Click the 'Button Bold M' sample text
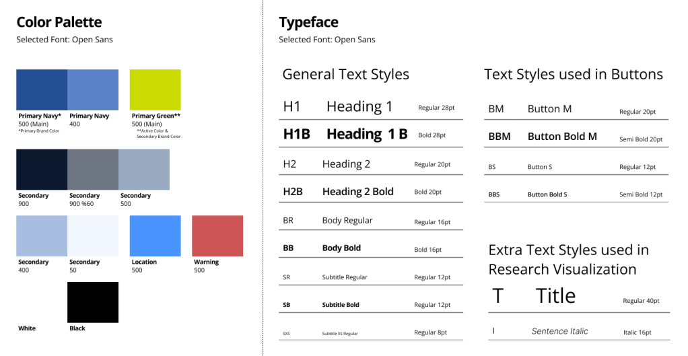 coord(562,137)
